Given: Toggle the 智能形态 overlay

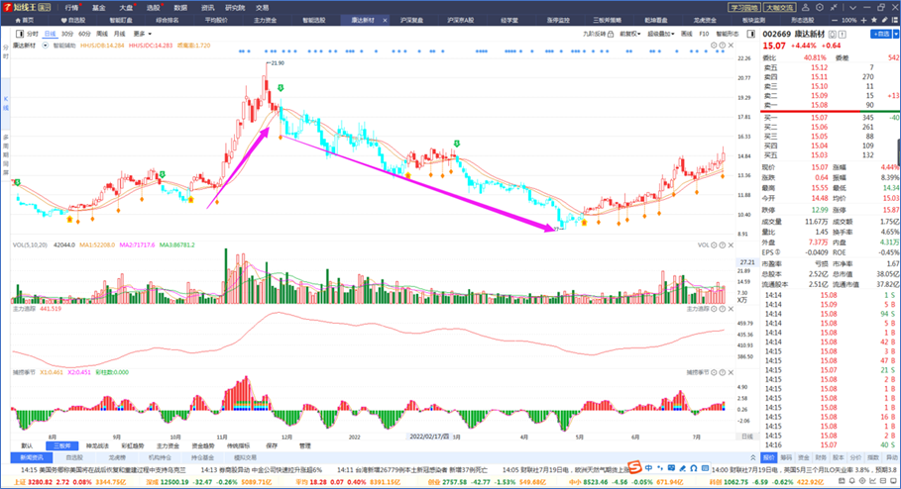Looking at the screenshot, I should coord(728,34).
